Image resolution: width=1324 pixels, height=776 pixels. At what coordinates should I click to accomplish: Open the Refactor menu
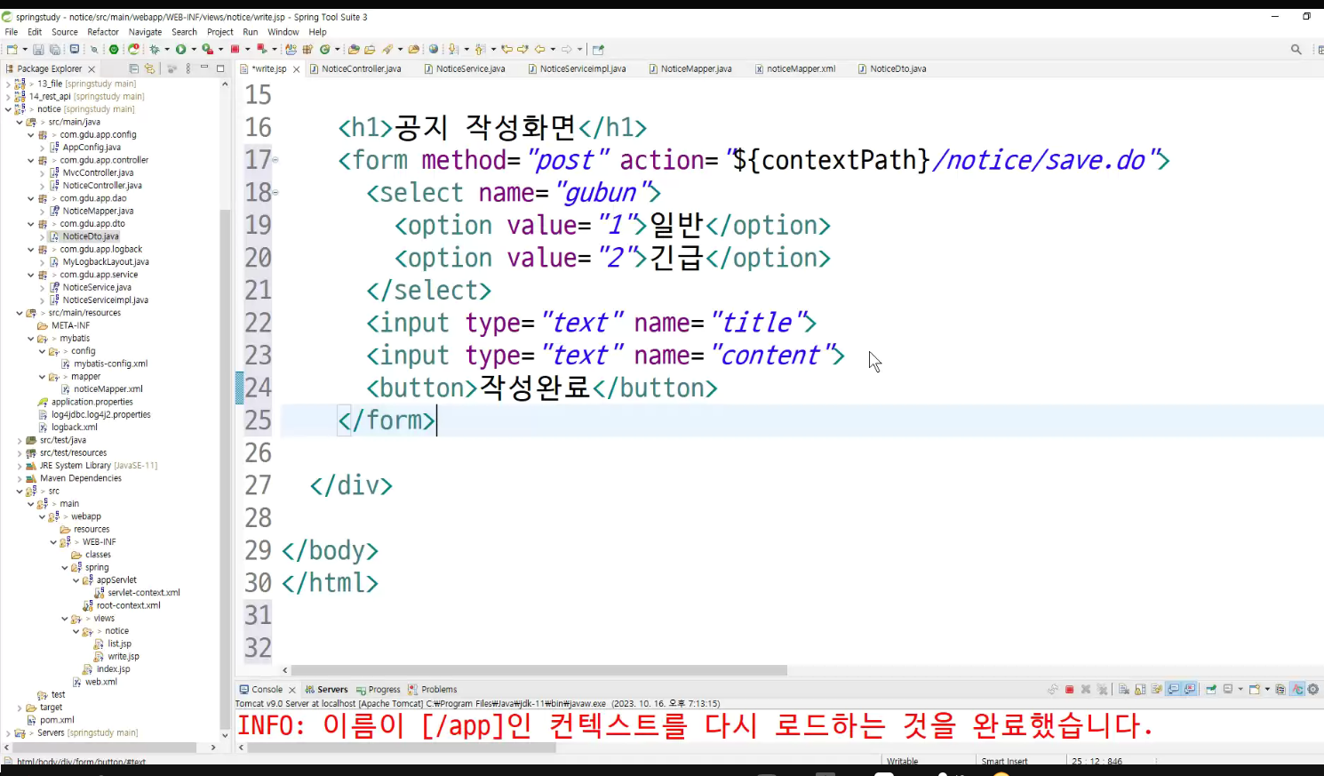pos(103,32)
